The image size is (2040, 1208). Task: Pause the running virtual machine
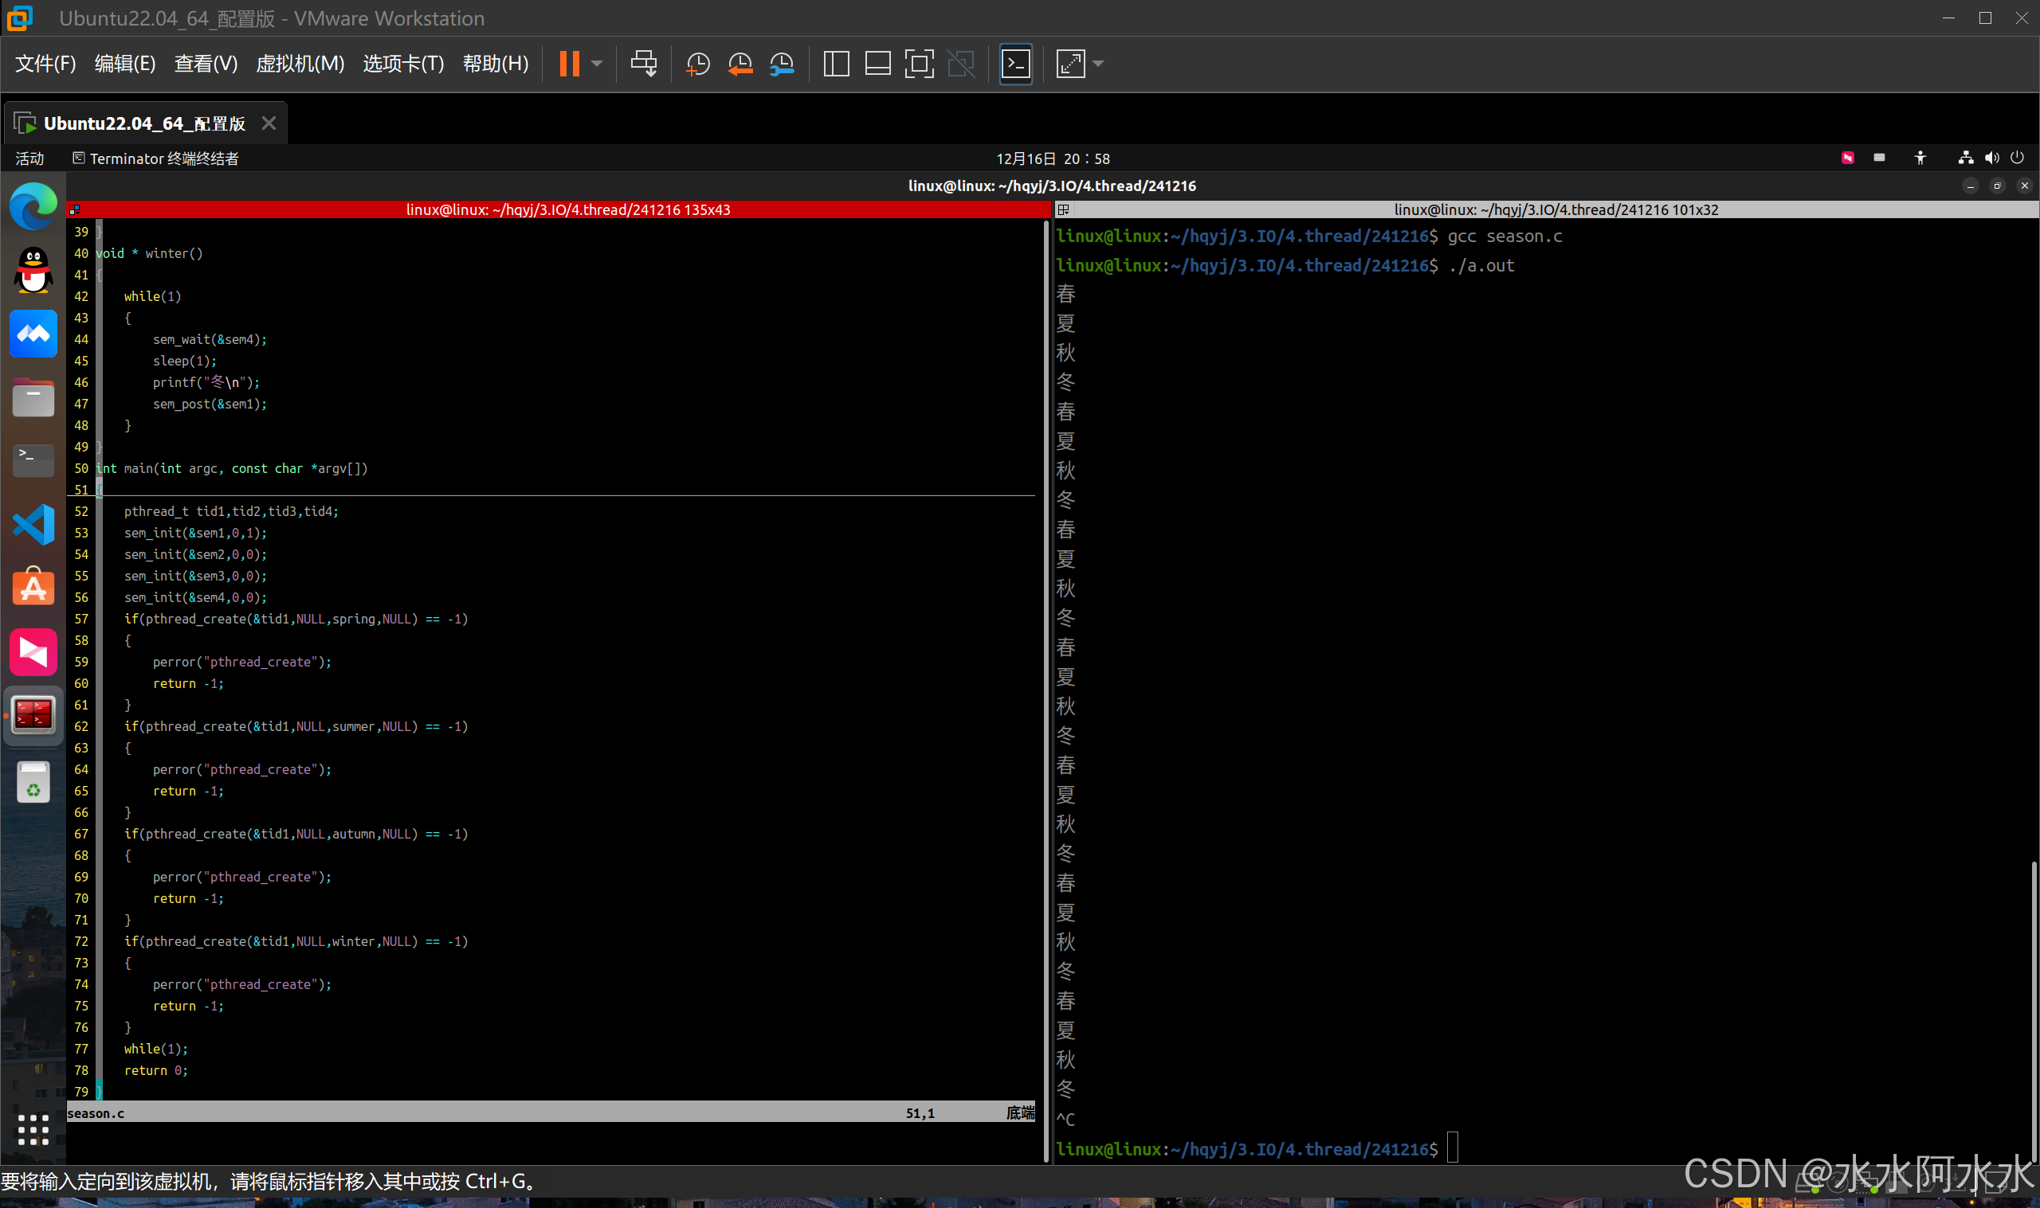coord(569,65)
